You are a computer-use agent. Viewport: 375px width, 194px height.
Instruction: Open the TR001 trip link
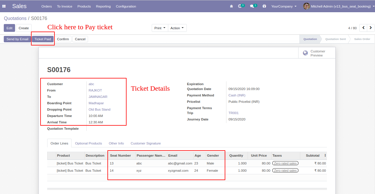233,113
